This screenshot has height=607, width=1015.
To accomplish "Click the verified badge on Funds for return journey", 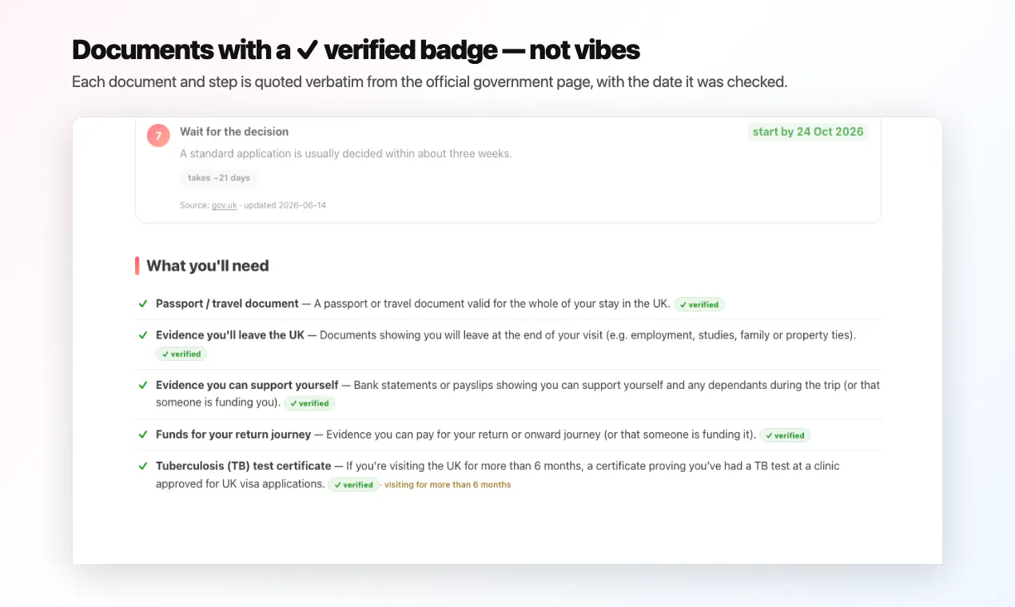I will click(x=785, y=435).
